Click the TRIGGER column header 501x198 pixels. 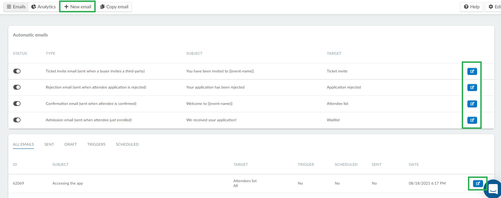point(306,164)
